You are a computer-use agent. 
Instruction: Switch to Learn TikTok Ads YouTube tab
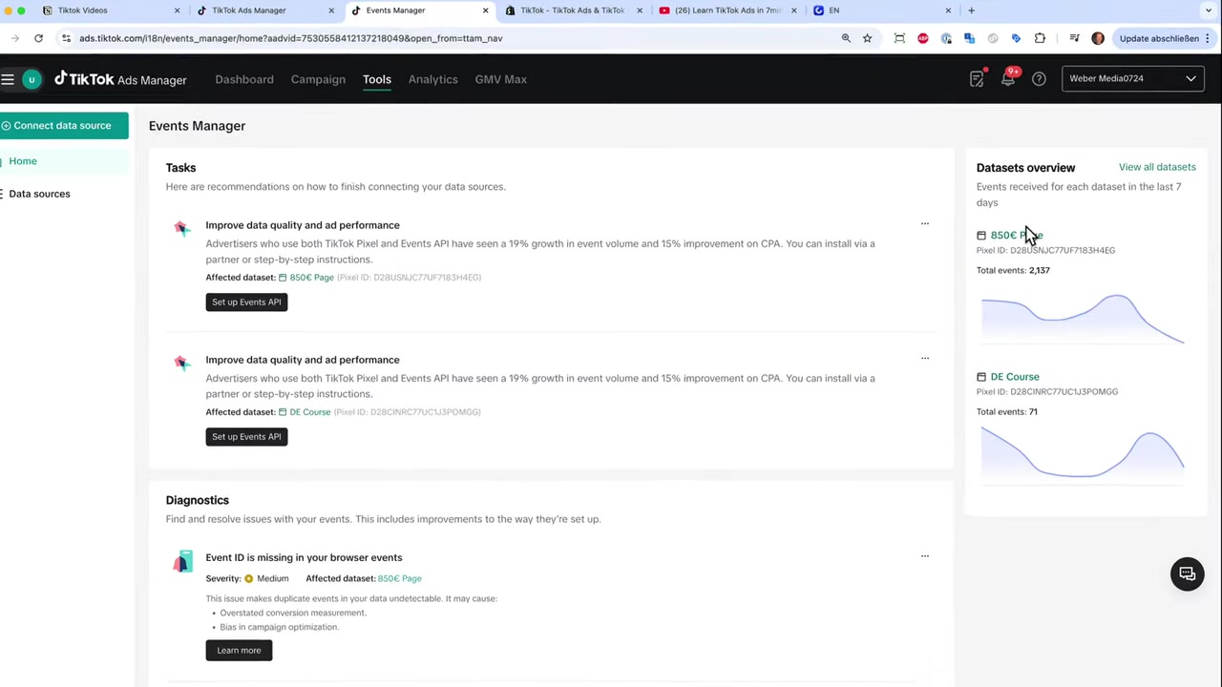click(727, 10)
